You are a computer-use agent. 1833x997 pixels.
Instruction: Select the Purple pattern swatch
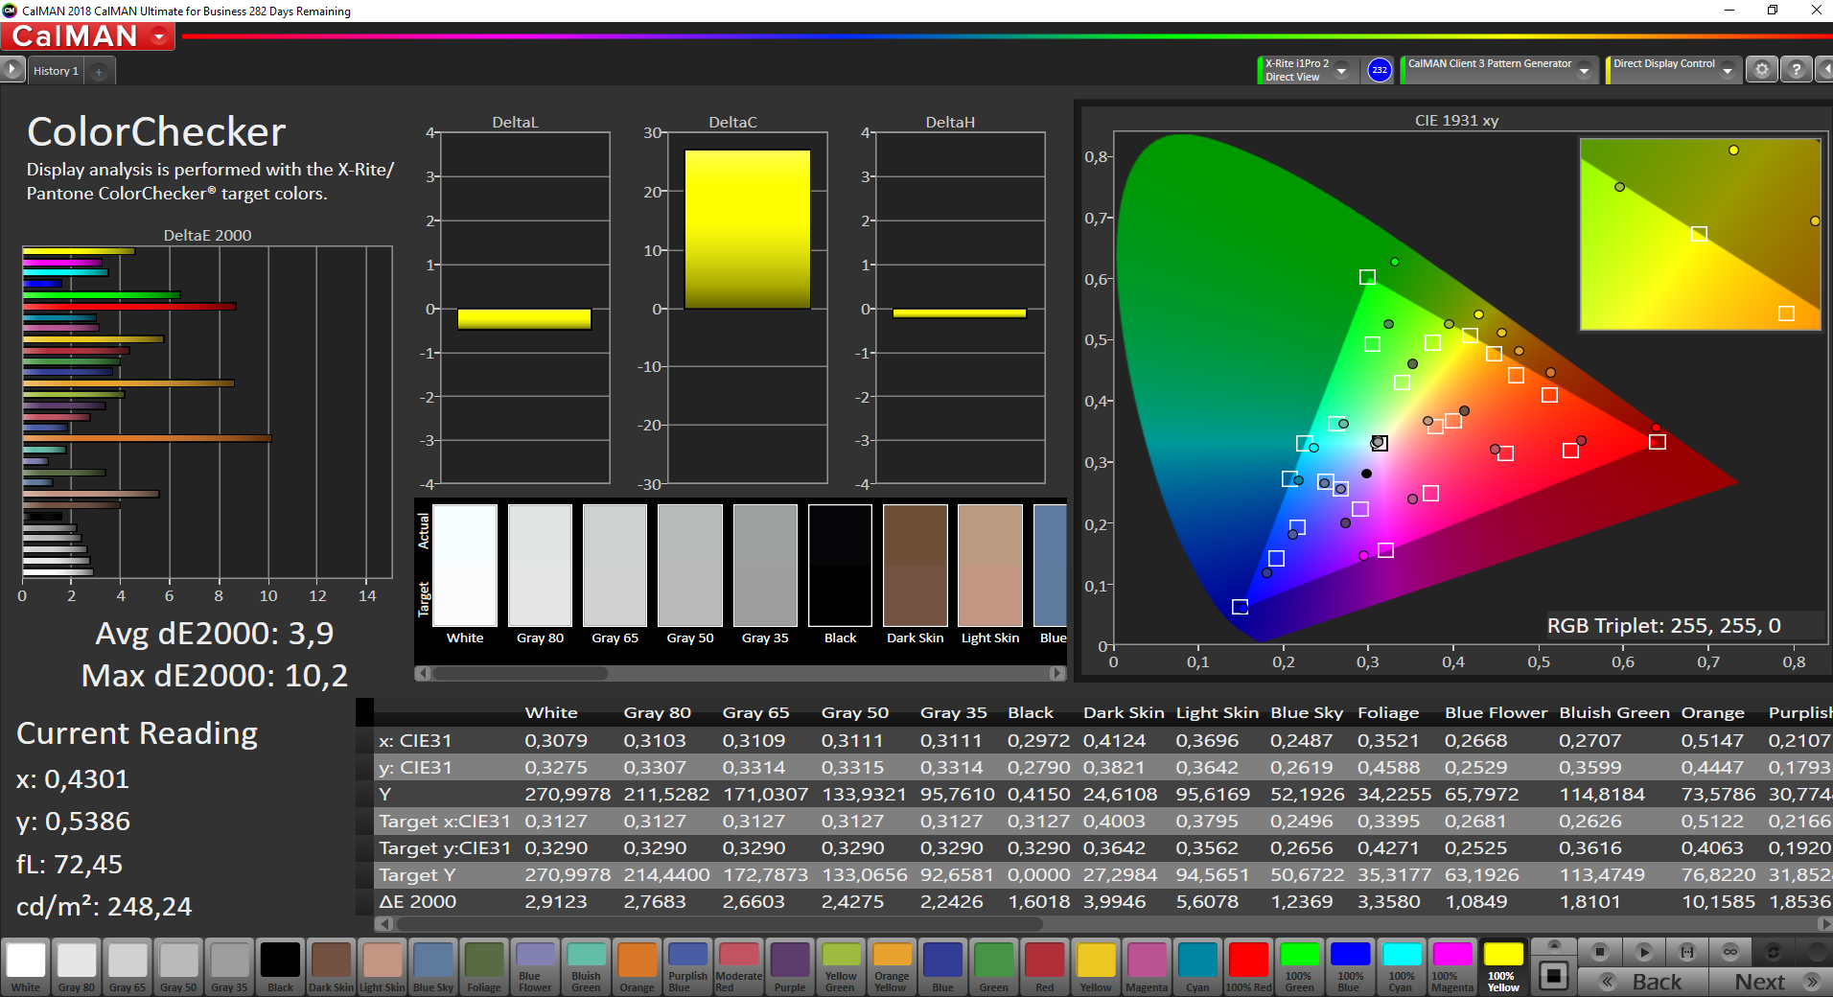coord(790,966)
